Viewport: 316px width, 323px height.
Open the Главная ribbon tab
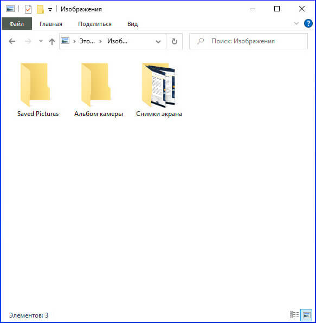(51, 24)
